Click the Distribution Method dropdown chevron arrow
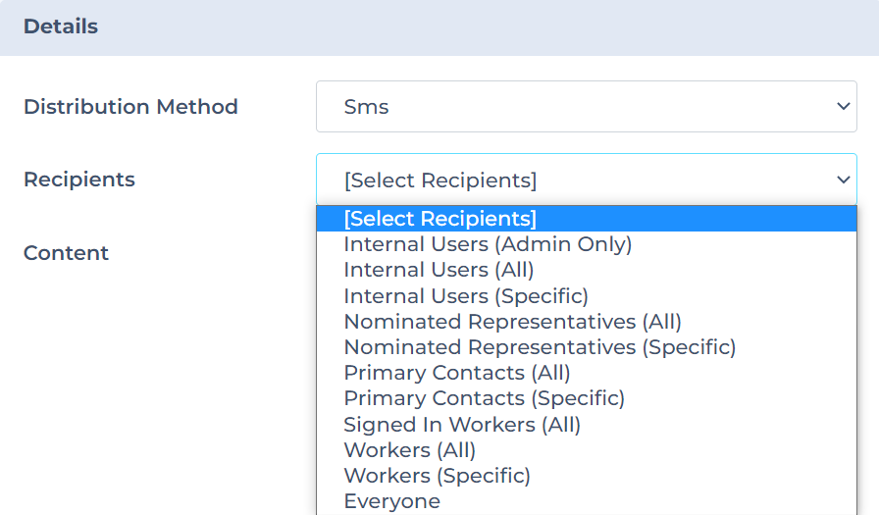Viewport: 879px width, 515px height. coord(842,107)
